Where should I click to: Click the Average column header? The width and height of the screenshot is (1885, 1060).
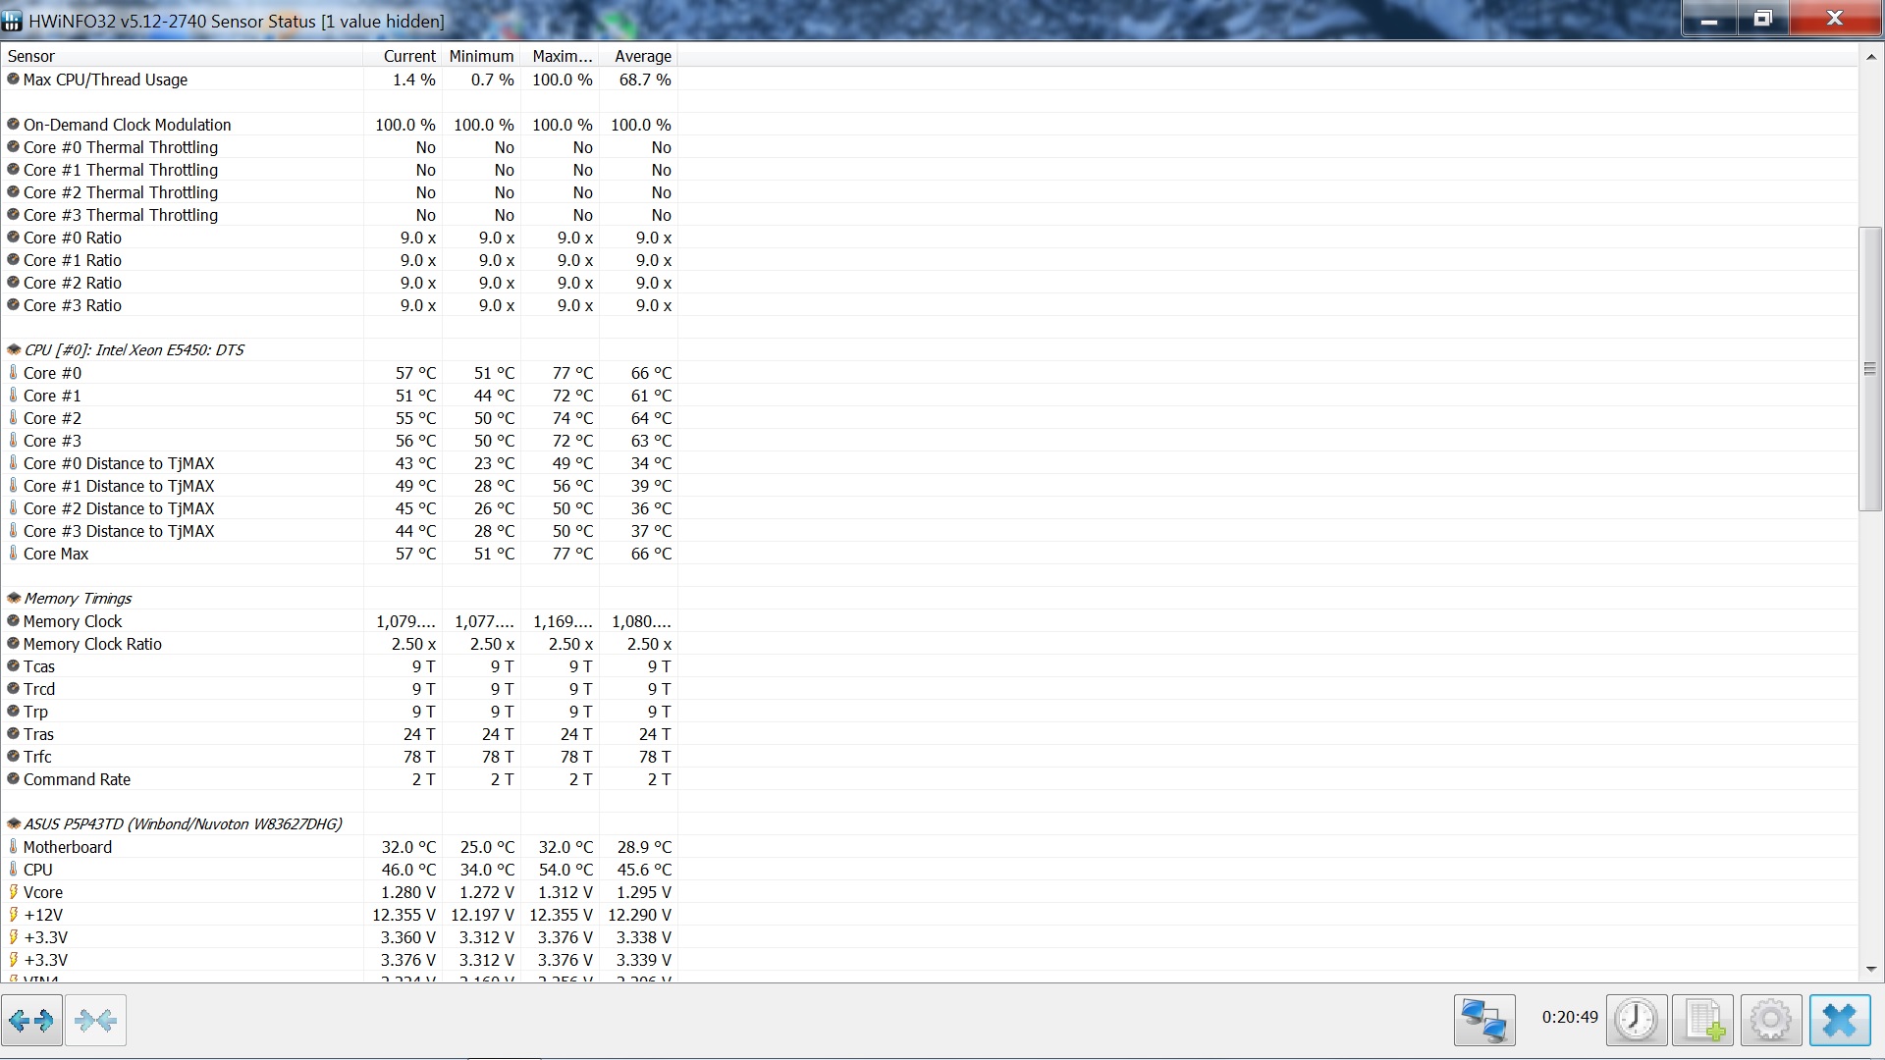click(x=642, y=56)
